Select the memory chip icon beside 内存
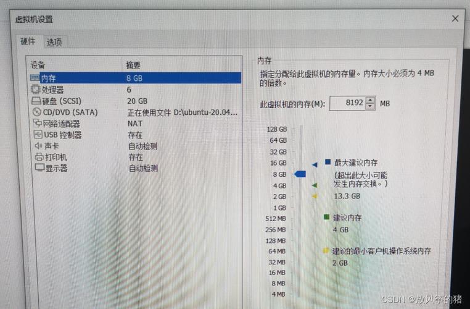Screen dimensions: 470x309 click(35, 78)
